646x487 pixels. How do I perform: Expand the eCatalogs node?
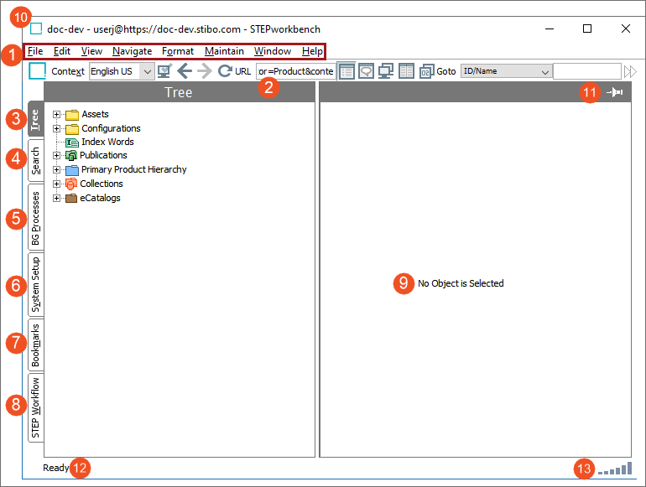56,198
